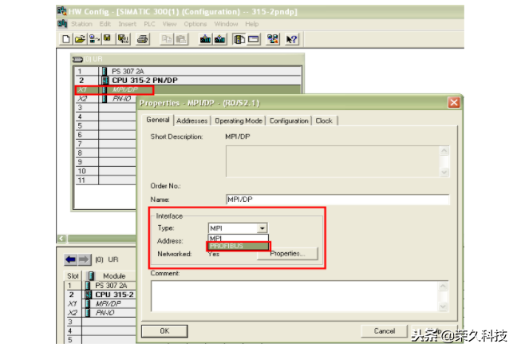Open the PLC menu
The width and height of the screenshot is (517, 352).
tap(149, 24)
